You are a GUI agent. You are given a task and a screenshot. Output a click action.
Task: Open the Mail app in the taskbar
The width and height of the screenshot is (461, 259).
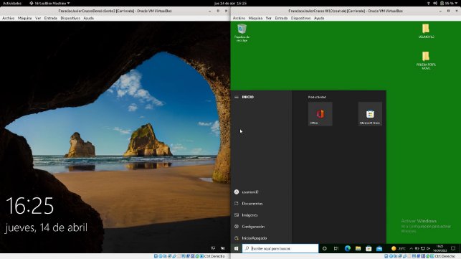(x=379, y=248)
